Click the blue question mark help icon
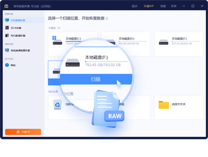208x157 pixels. coord(7,65)
